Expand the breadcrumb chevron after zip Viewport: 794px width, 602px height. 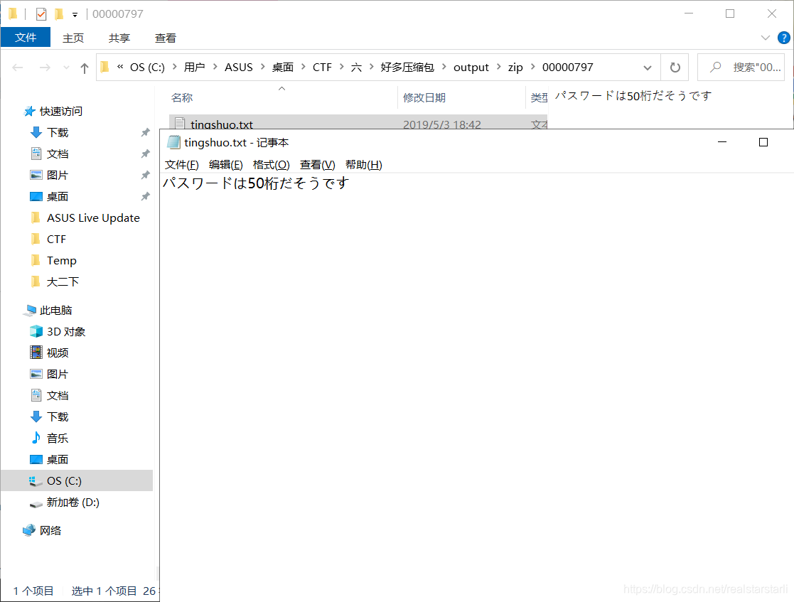pos(533,67)
